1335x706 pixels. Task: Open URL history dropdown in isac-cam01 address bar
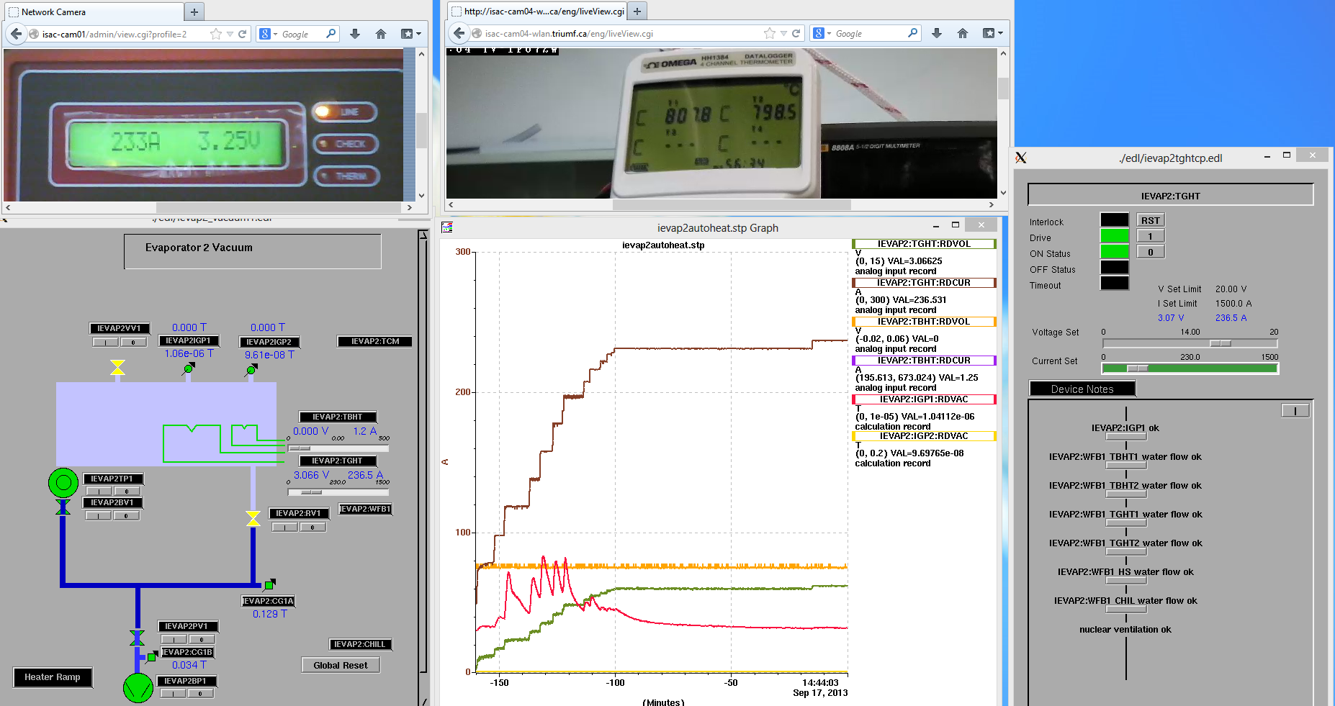pos(230,34)
